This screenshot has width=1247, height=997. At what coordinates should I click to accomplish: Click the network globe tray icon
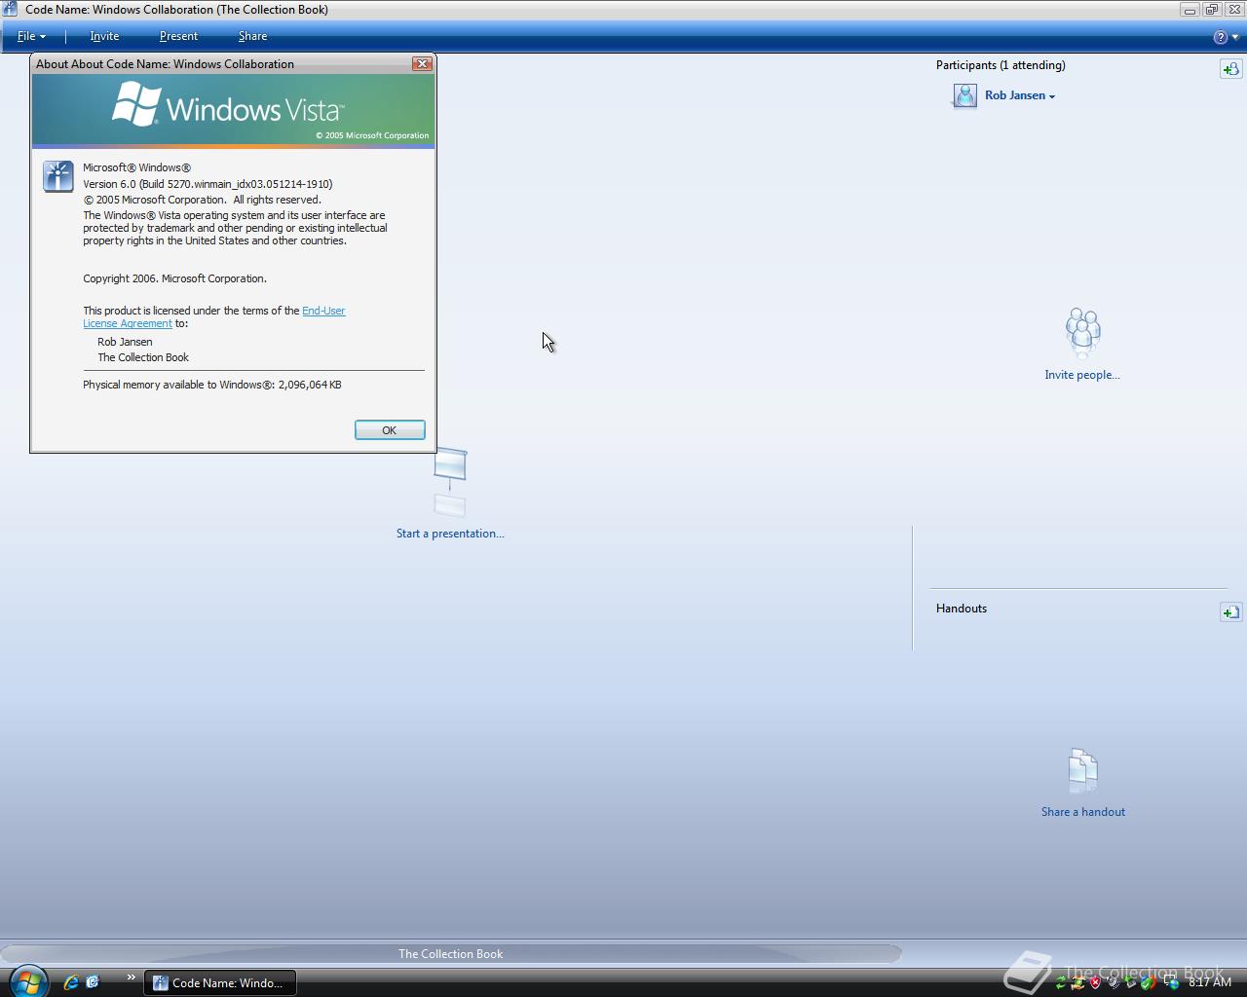(1172, 982)
